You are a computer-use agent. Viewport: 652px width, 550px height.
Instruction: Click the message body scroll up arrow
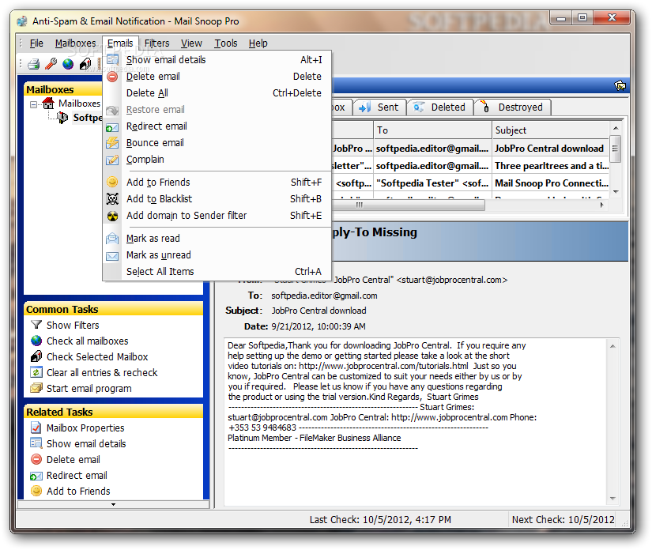612,346
